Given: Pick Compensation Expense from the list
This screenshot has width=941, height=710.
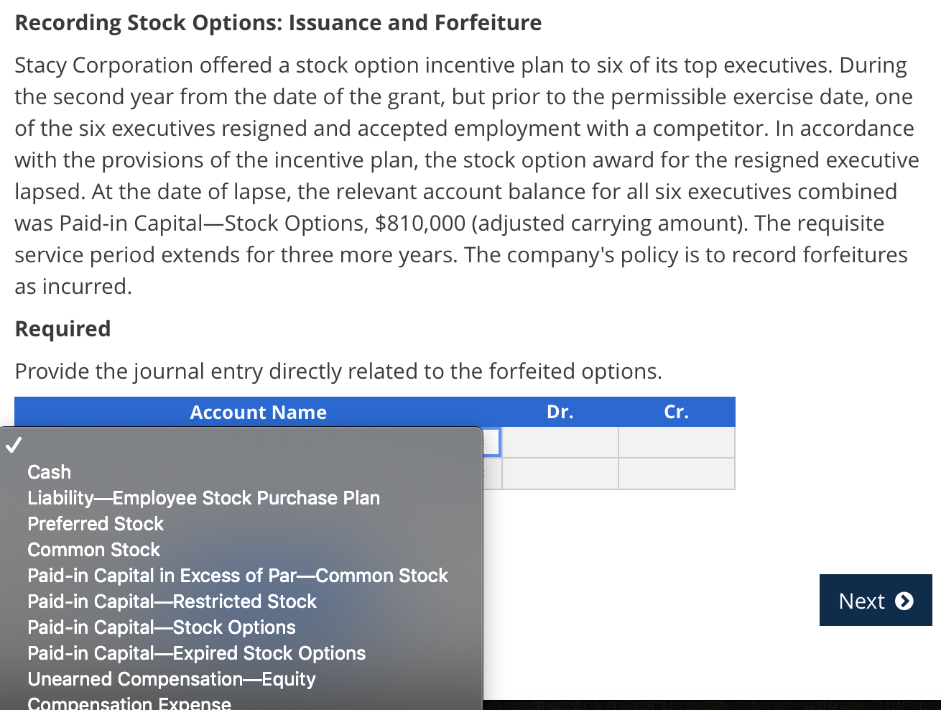Looking at the screenshot, I should [129, 703].
